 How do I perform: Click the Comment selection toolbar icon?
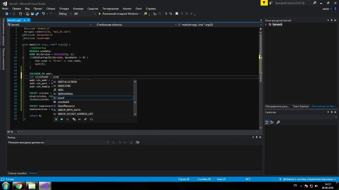(x=166, y=14)
